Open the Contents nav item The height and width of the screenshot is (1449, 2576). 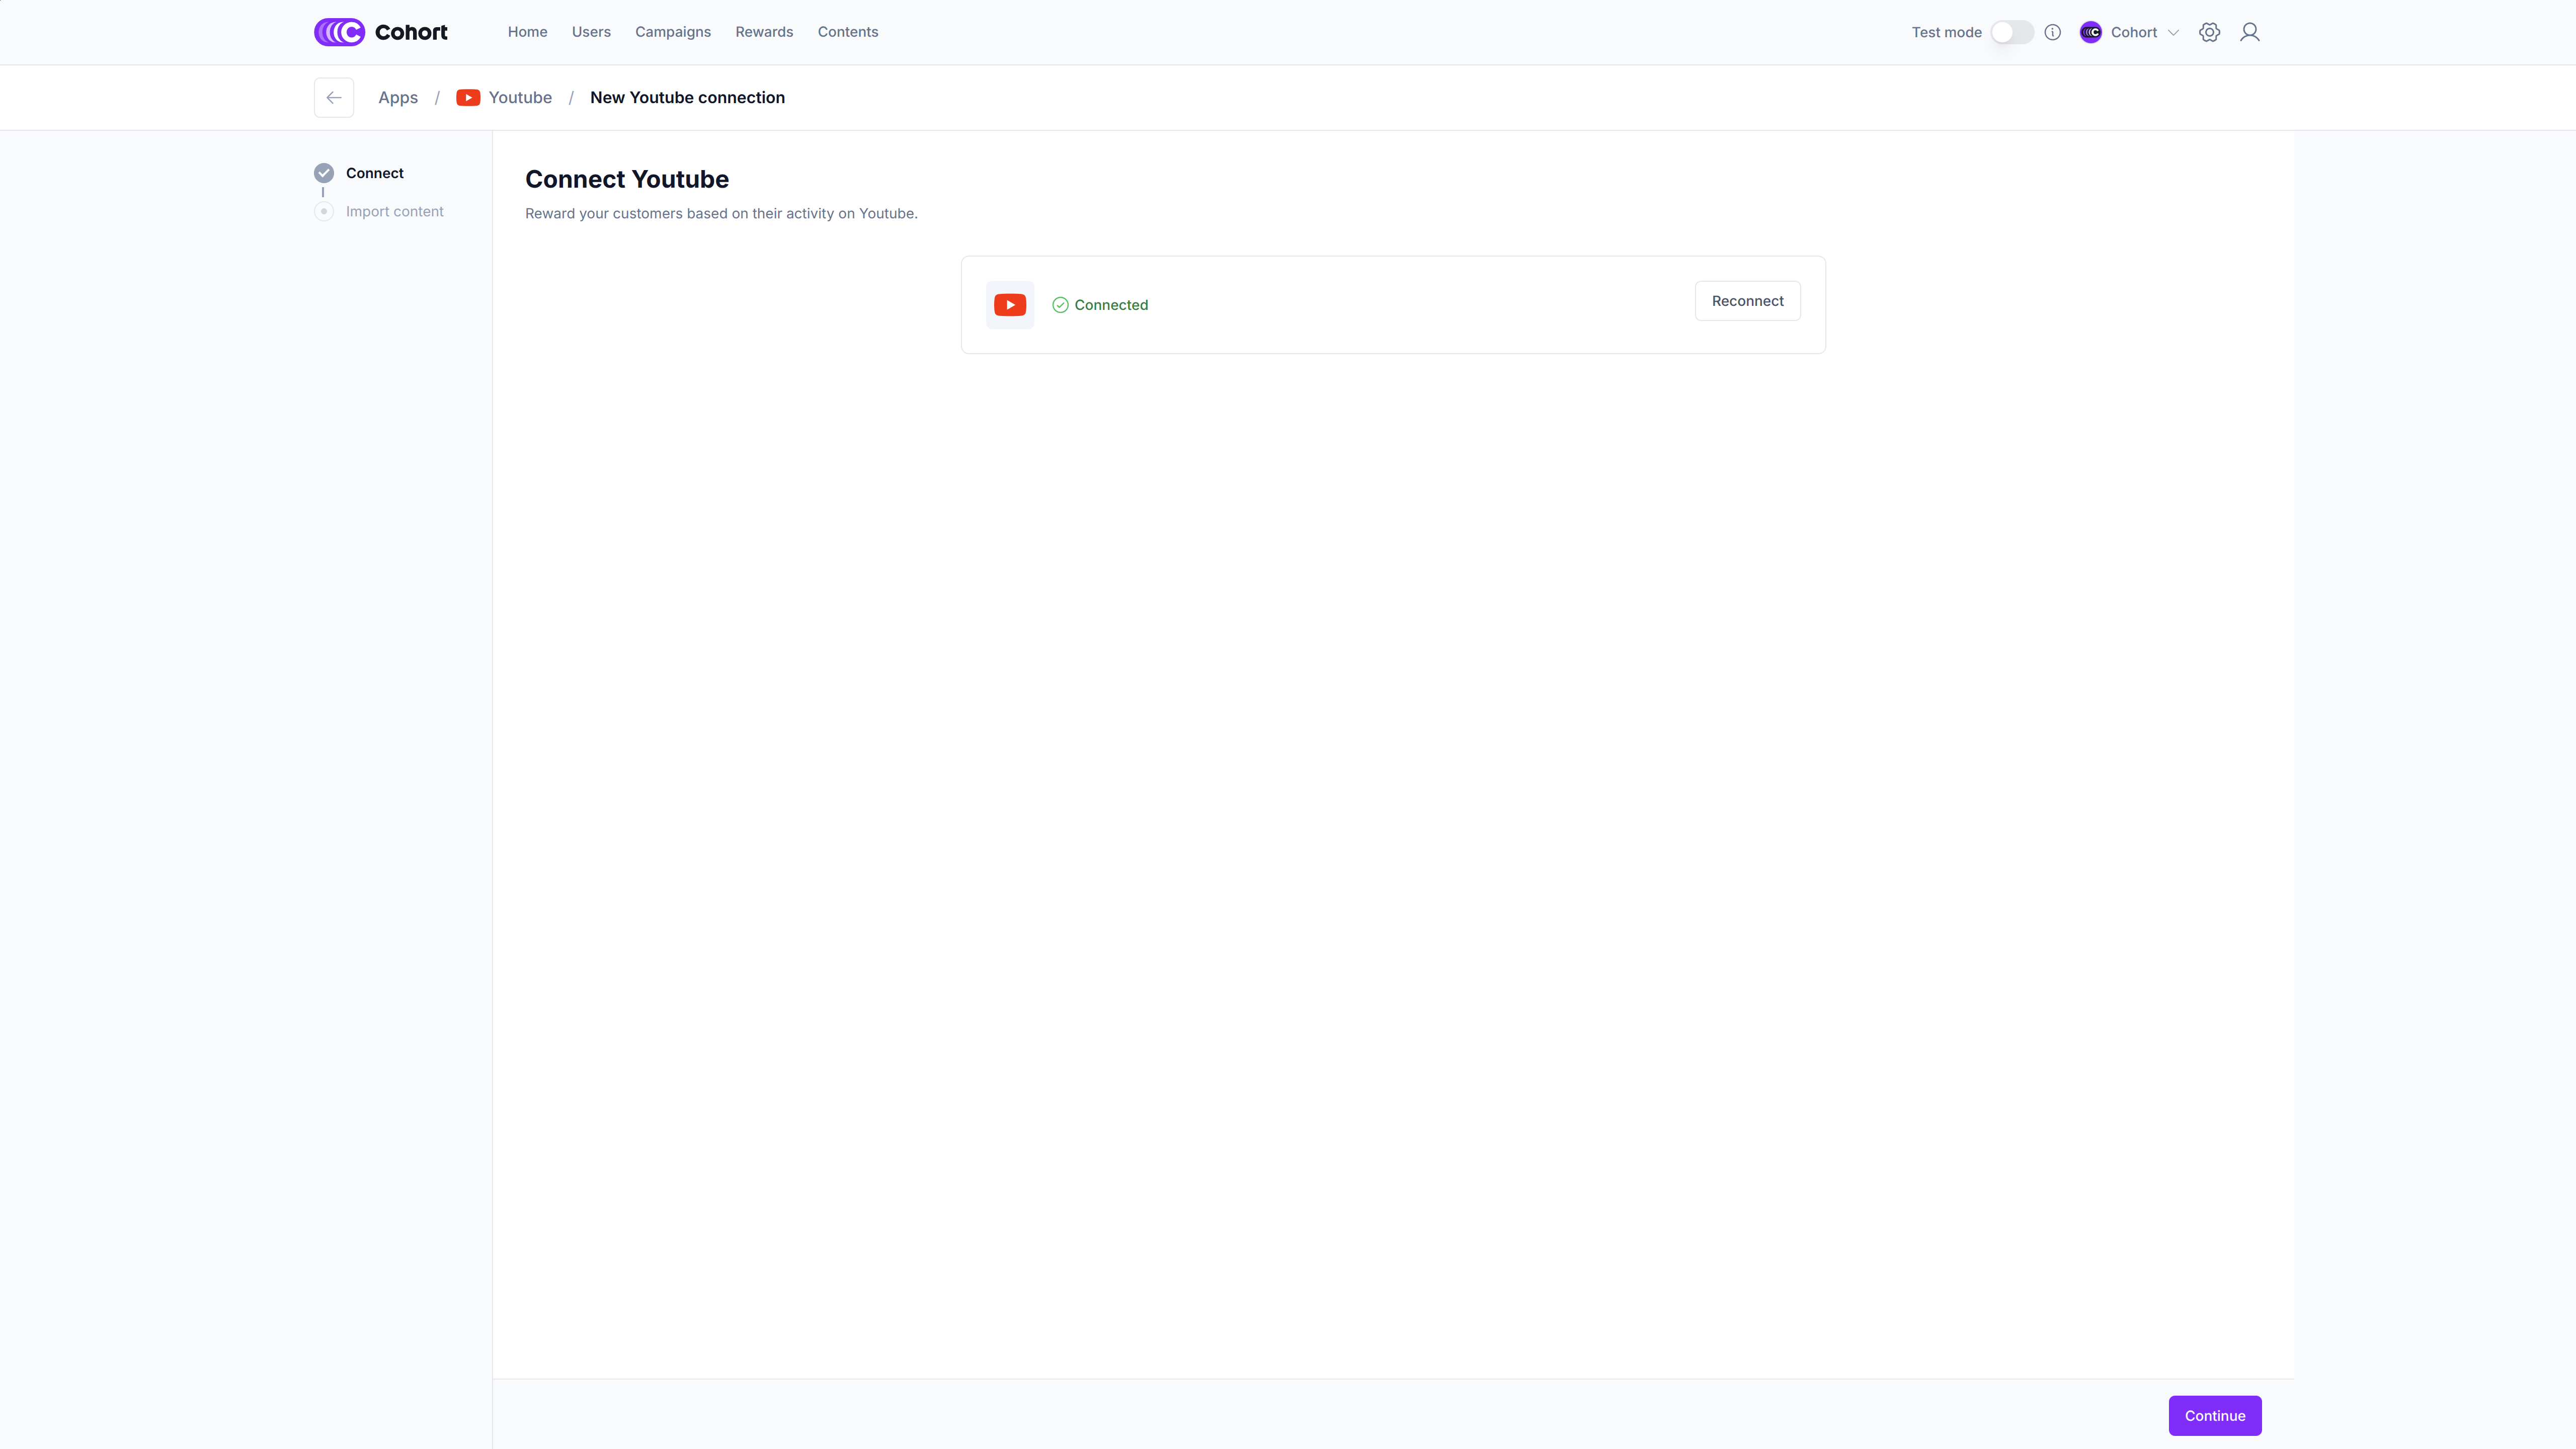click(x=847, y=32)
